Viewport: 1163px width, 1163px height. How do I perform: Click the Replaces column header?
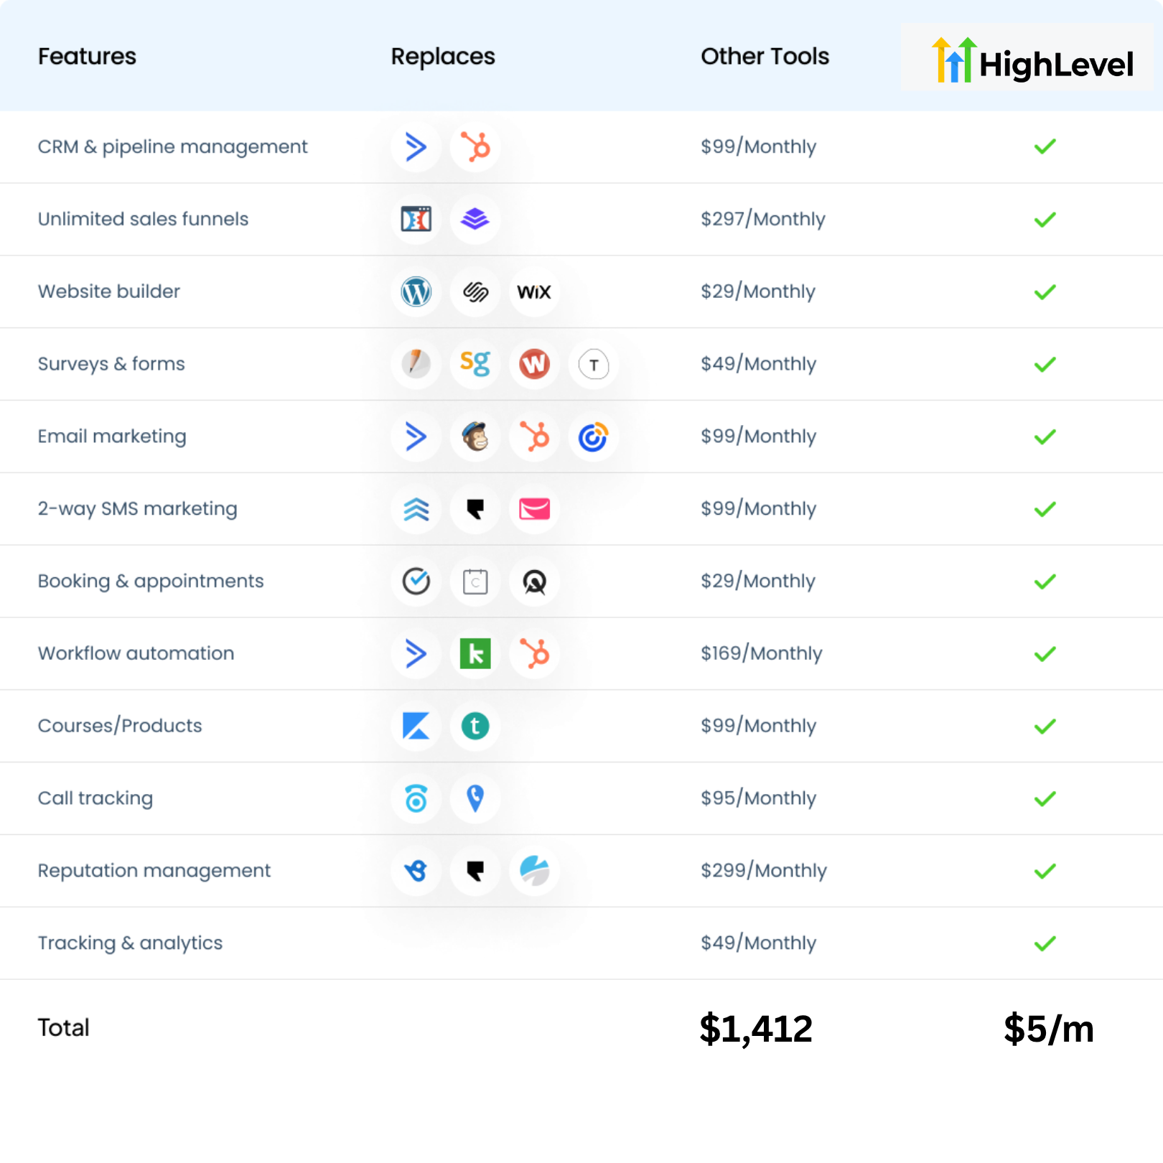point(443,56)
